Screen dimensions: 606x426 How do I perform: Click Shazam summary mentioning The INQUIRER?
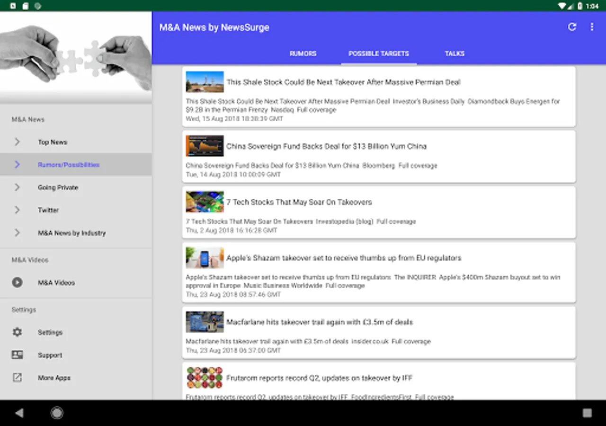[373, 281]
